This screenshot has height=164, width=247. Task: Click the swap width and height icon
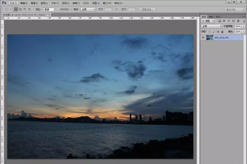click(116, 10)
